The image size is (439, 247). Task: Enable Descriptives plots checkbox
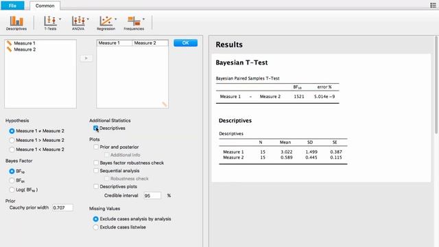click(x=96, y=186)
